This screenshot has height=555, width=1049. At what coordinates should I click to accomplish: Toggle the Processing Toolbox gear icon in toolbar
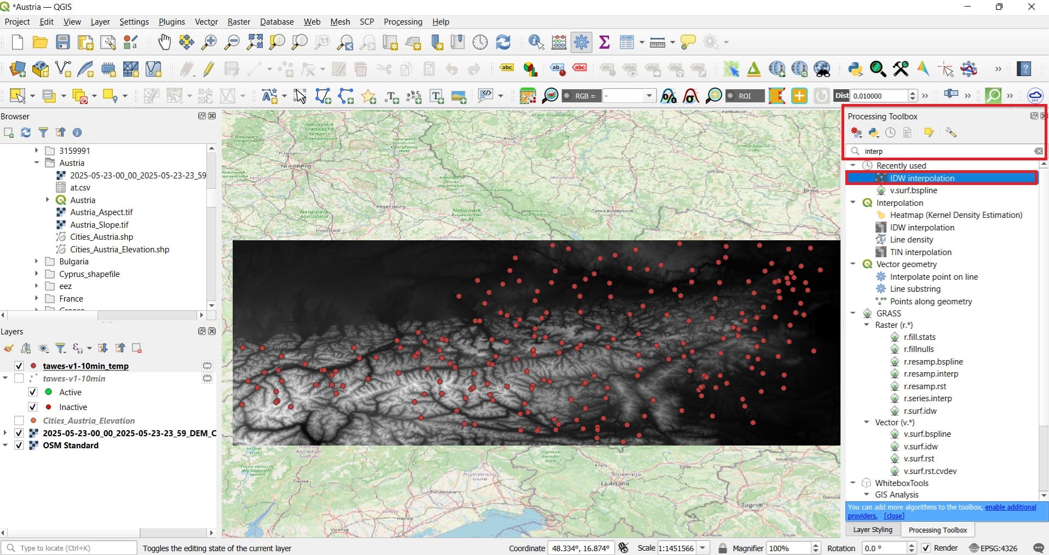581,42
